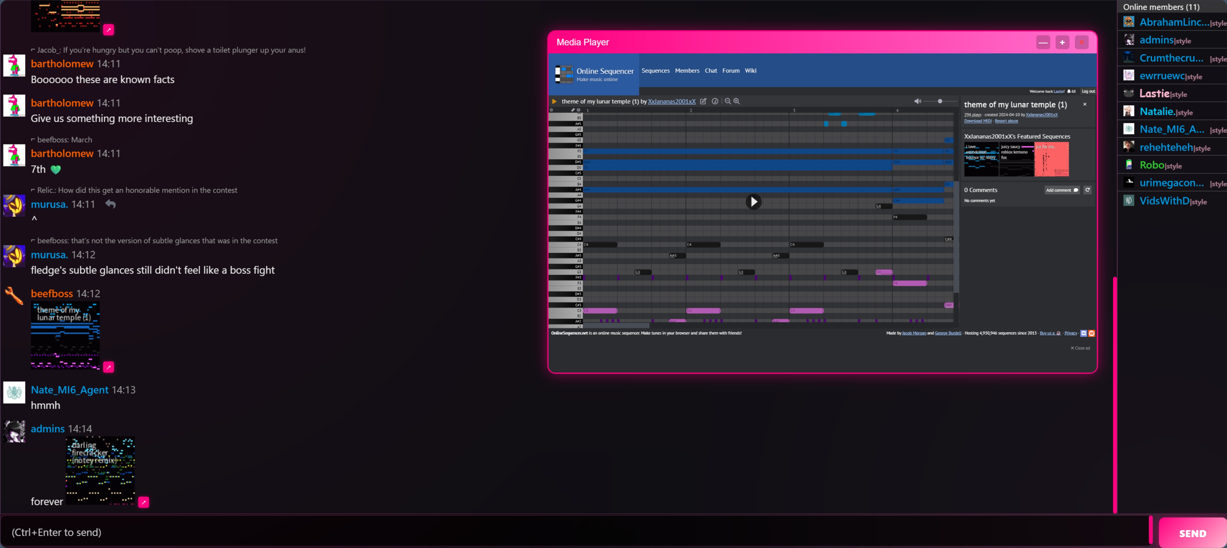Image resolution: width=1227 pixels, height=548 pixels.
Task: Click the chat message input field
Action: [x=571, y=532]
